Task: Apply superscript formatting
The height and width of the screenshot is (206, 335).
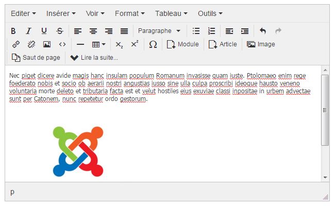Action: [135, 44]
